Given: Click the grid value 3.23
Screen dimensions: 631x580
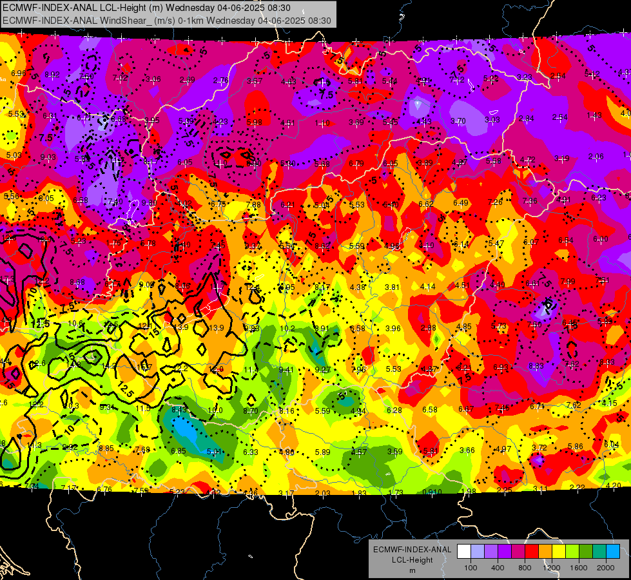Looking at the screenshot, I should coord(525,77).
